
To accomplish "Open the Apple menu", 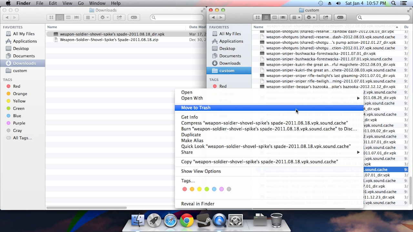I will (8, 3).
